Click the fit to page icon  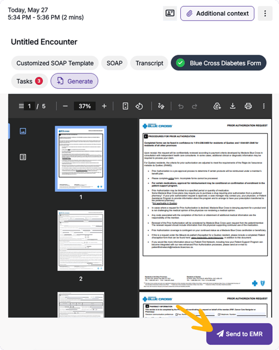pyautogui.click(x=126, y=106)
